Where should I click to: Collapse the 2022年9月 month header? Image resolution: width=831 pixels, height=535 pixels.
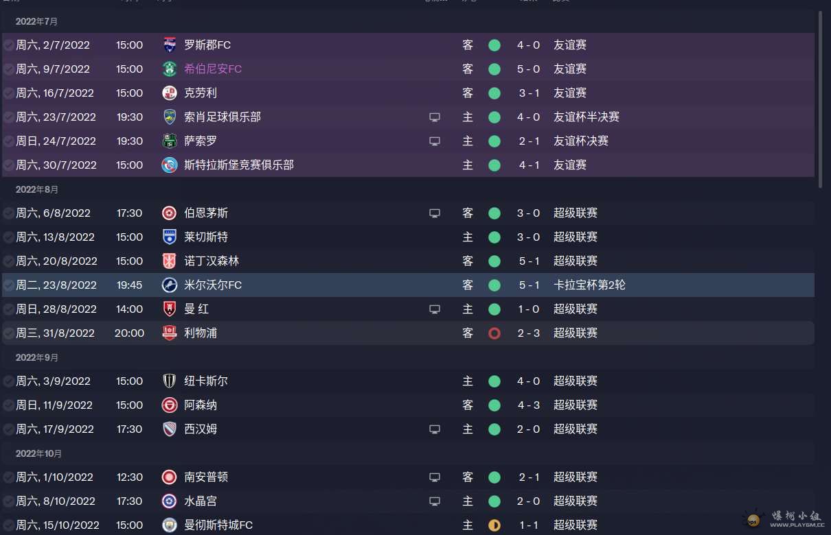pos(37,357)
